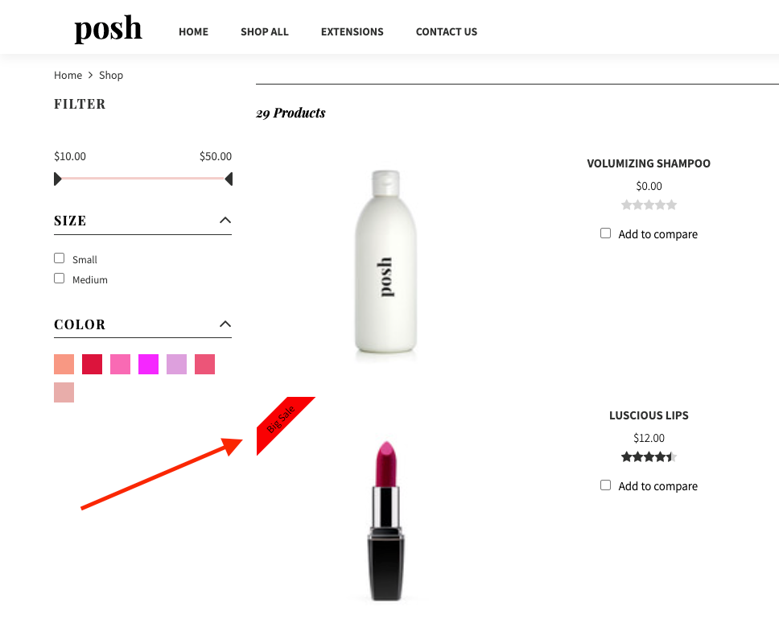Viewport: 779px width, 644px height.
Task: Check Add to compare for Volumizing Shampoo
Action: 606,233
